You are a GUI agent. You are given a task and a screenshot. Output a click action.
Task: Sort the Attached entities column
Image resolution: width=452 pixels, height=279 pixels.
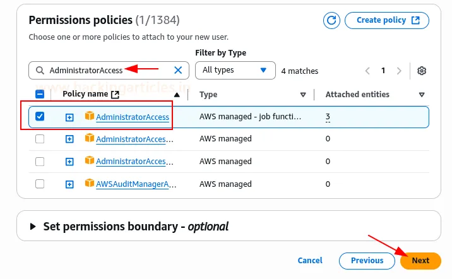click(x=422, y=95)
